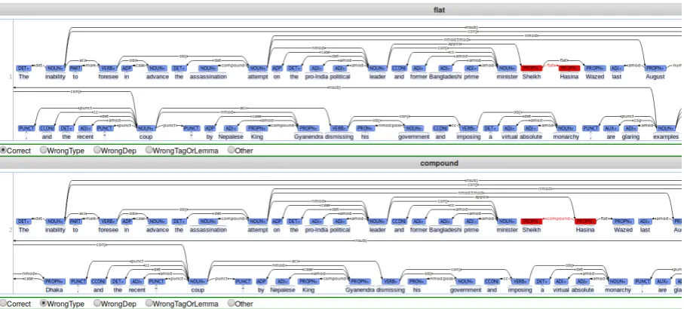Click the word 'Wazed' in the flat tree

click(x=595, y=76)
